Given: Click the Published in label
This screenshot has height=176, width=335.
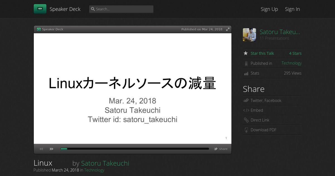Looking at the screenshot, I should point(261,63).
